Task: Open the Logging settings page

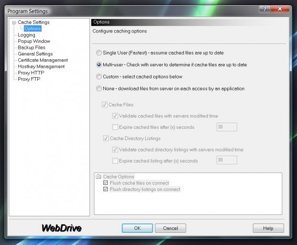Action: tap(26, 35)
